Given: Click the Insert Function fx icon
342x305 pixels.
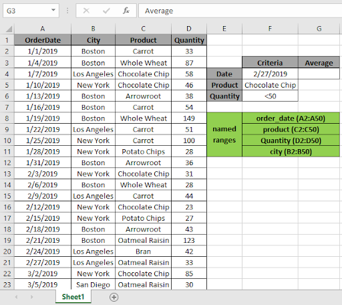Looking at the screenshot, I should coord(126,11).
